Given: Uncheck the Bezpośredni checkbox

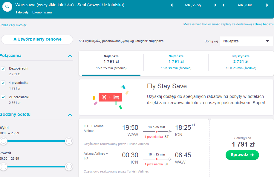Looking at the screenshot, I should [x=3, y=69].
